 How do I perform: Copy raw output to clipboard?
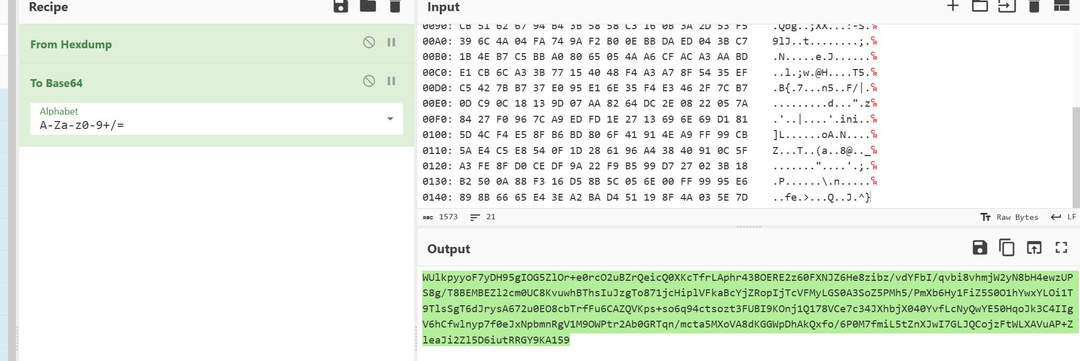tap(1007, 247)
